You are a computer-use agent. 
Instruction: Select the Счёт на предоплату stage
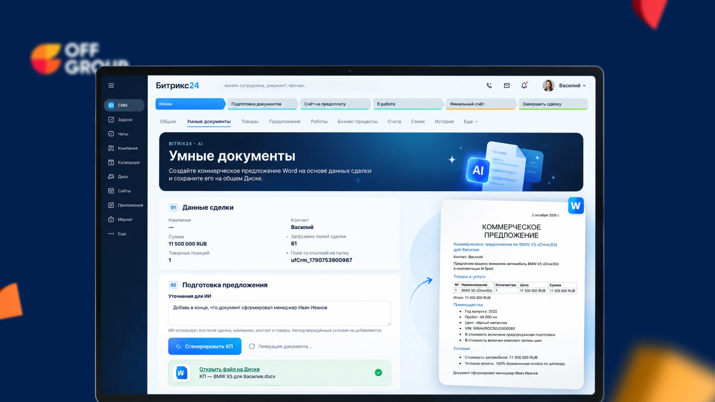335,104
